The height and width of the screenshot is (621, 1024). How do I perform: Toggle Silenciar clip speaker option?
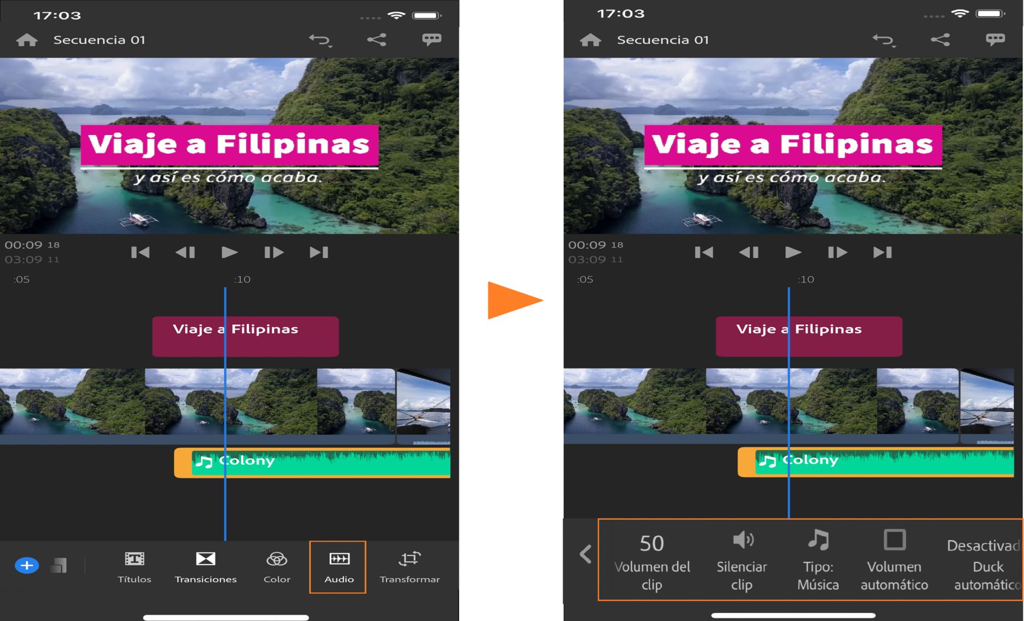click(741, 560)
